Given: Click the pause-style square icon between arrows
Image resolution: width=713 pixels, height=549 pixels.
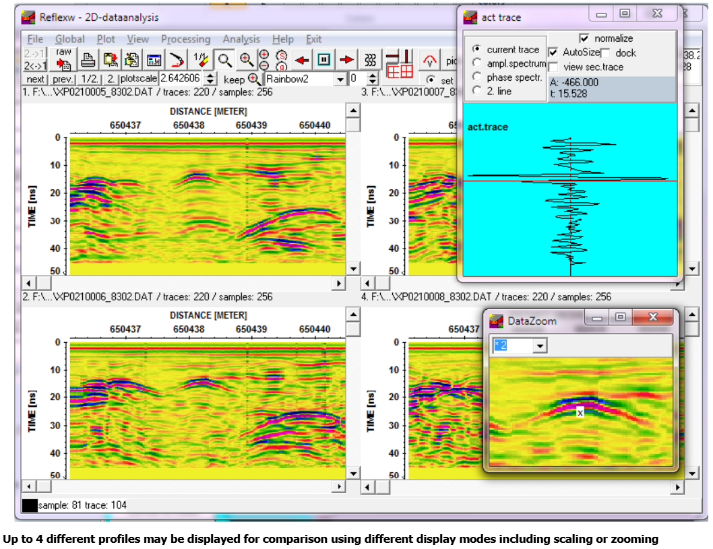Looking at the screenshot, I should point(324,61).
